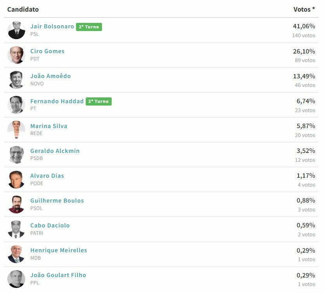Click João Amoêdo's avatar thumbnail
The height and width of the screenshot is (293, 325).
tap(16, 80)
